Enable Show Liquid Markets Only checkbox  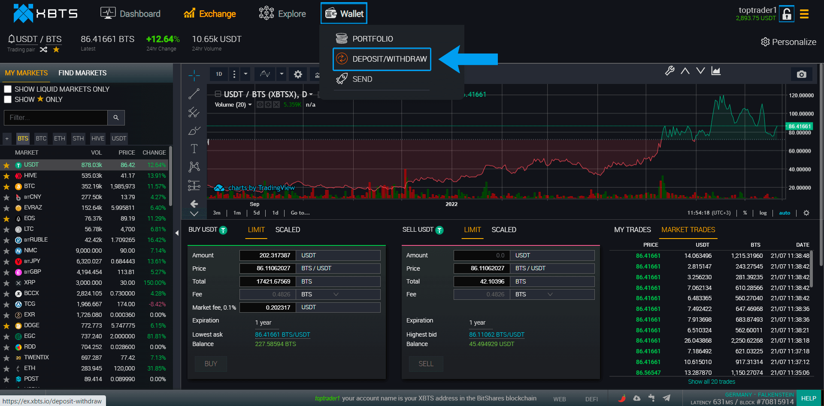[8, 89]
